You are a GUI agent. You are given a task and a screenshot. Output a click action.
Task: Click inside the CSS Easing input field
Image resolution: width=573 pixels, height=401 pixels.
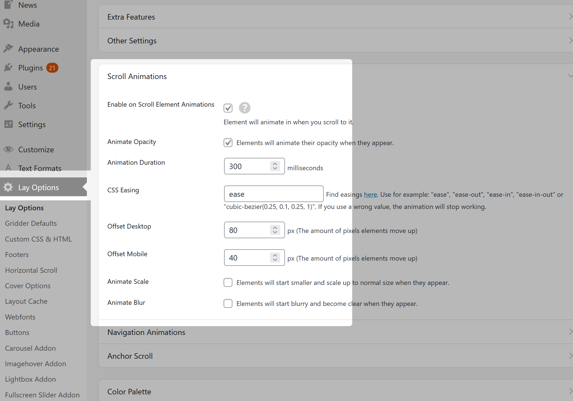coord(273,194)
